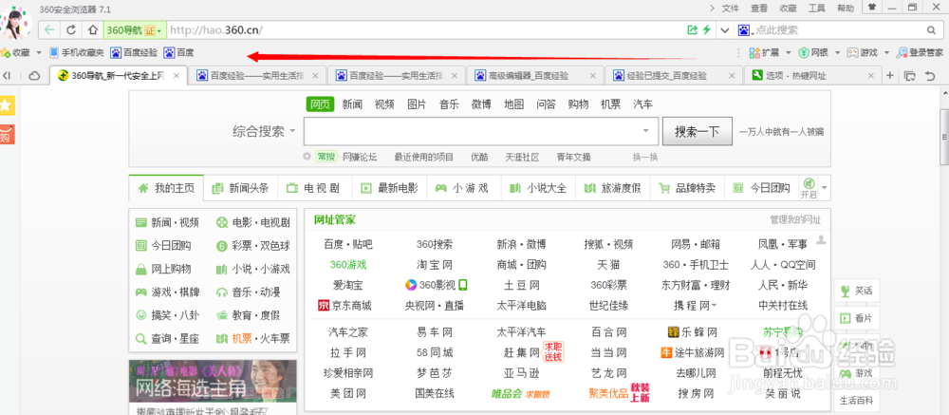Open 手机收藏夹 mobile bookmarks
The height and width of the screenshot is (415, 949).
pos(77,53)
